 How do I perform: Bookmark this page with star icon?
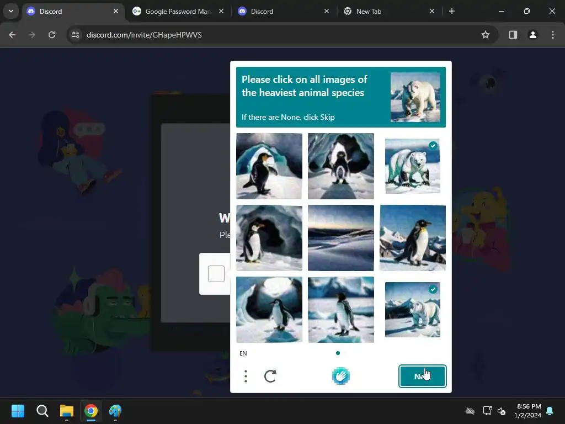(x=486, y=35)
